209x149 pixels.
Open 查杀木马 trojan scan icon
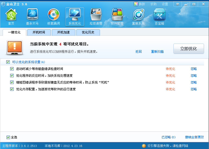tap(32, 17)
